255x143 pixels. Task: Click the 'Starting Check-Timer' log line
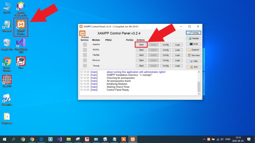118,87
